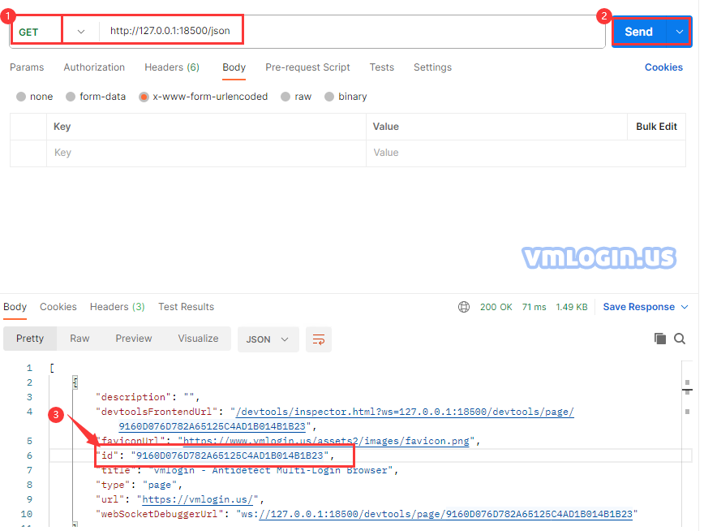This screenshot has height=531, width=704.
Task: Switch to the Raw response view
Action: 79,339
